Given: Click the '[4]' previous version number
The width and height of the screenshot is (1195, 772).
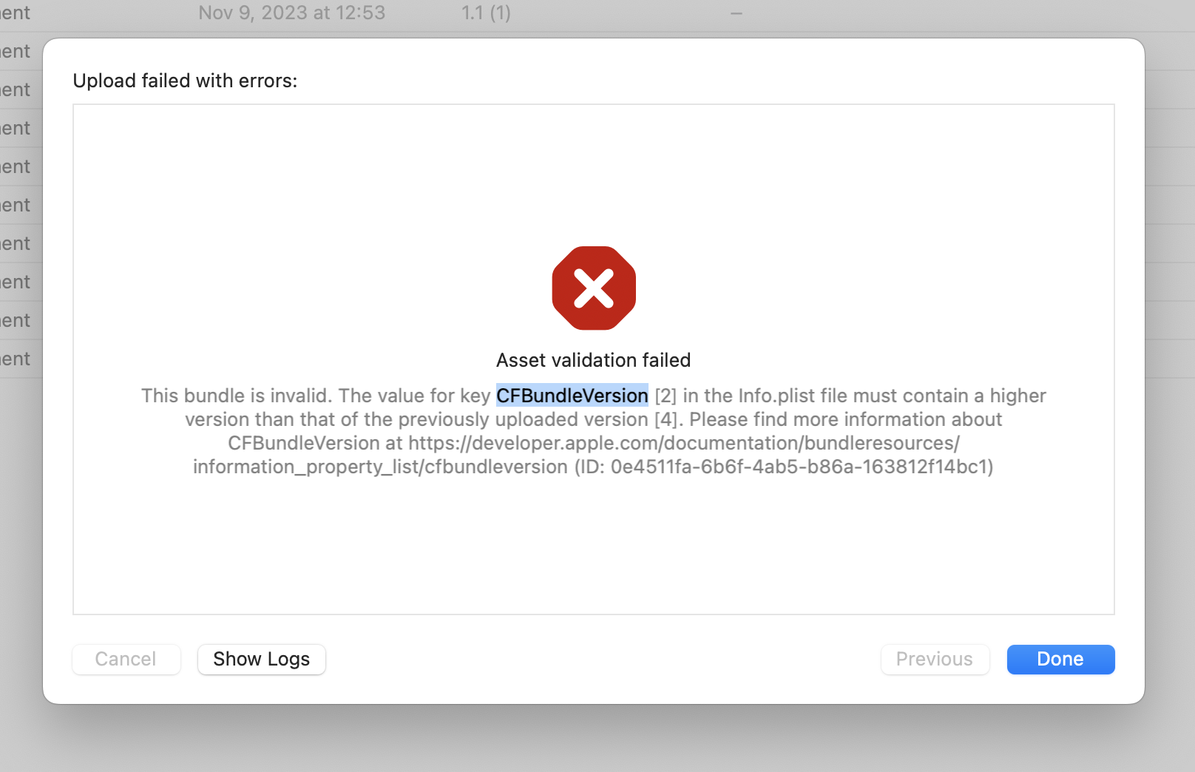Looking at the screenshot, I should (666, 419).
